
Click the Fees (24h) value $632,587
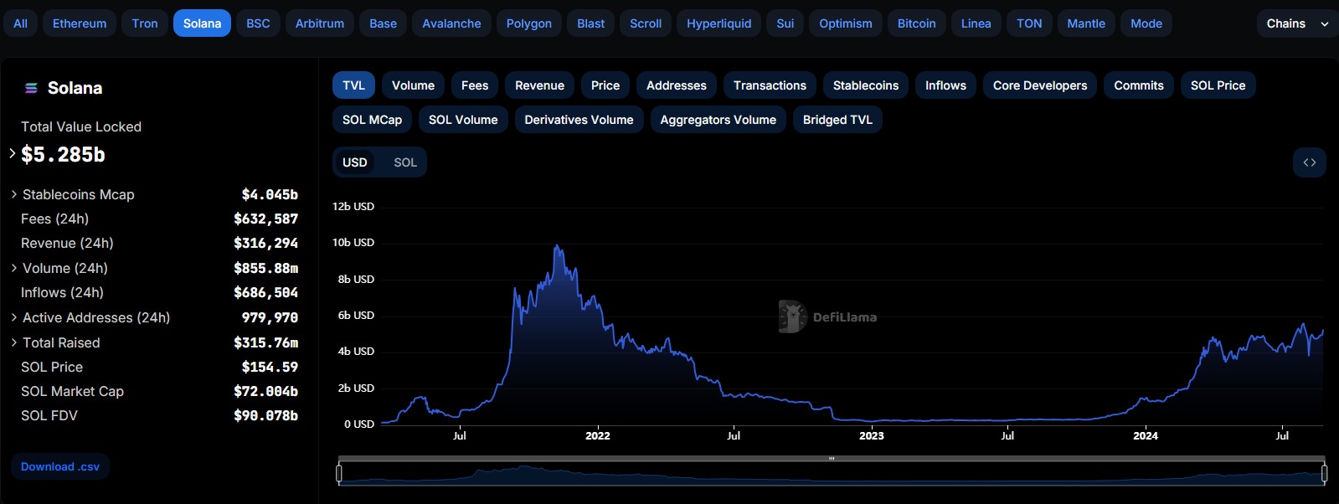(x=266, y=219)
